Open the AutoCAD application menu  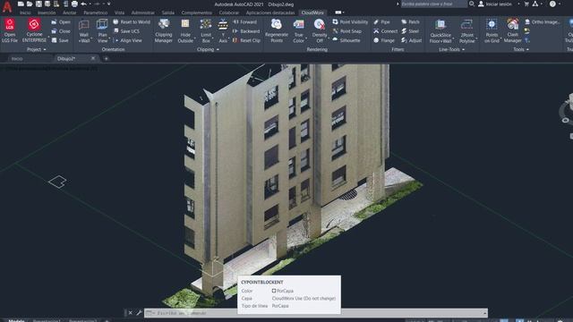coord(7,6)
